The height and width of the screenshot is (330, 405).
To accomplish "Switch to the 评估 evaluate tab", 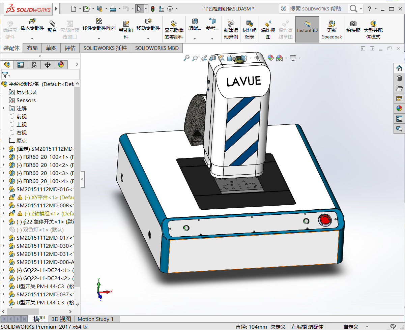I will click(x=70, y=48).
